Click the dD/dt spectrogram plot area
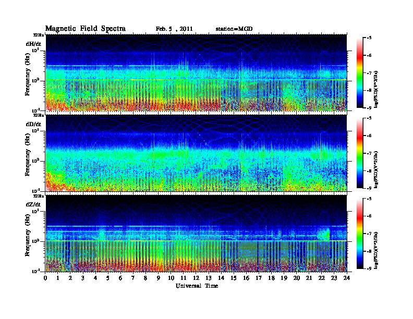The width and height of the screenshot is (413, 319). pos(196,153)
